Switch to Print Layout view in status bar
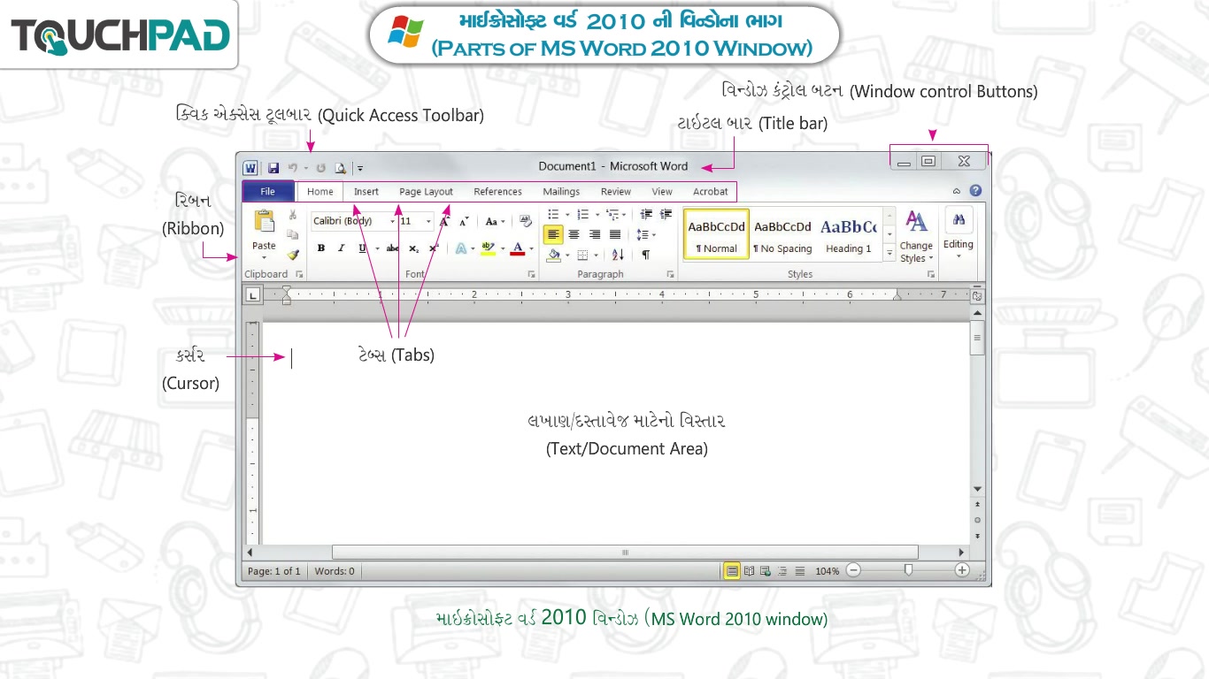The height and width of the screenshot is (679, 1209). click(x=732, y=571)
